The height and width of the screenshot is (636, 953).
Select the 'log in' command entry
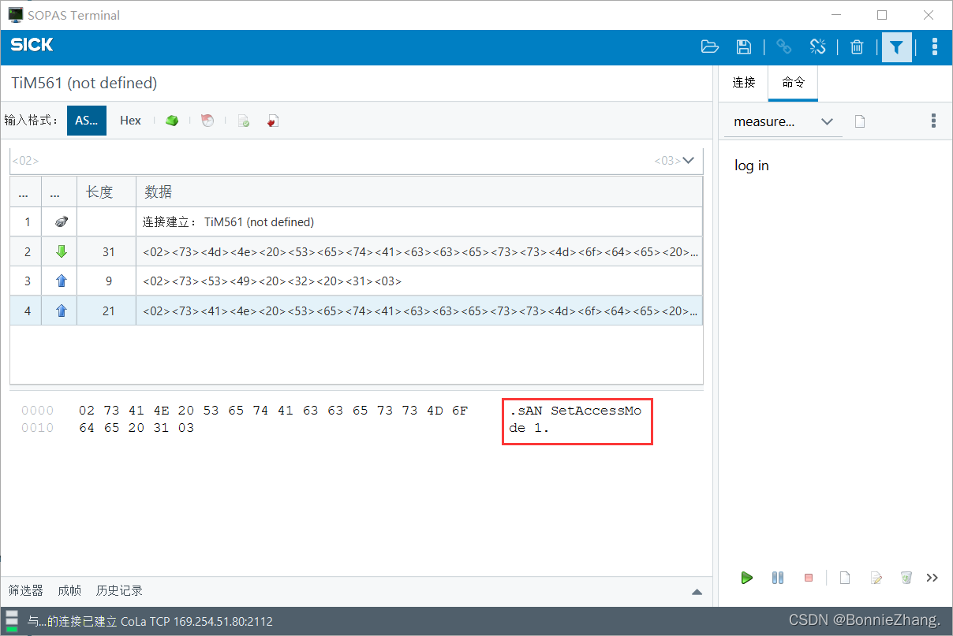point(752,166)
